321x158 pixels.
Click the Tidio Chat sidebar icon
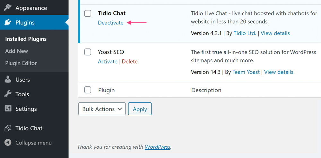[8, 128]
